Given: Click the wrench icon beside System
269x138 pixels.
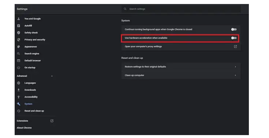Looking at the screenshot, I should (19, 104).
